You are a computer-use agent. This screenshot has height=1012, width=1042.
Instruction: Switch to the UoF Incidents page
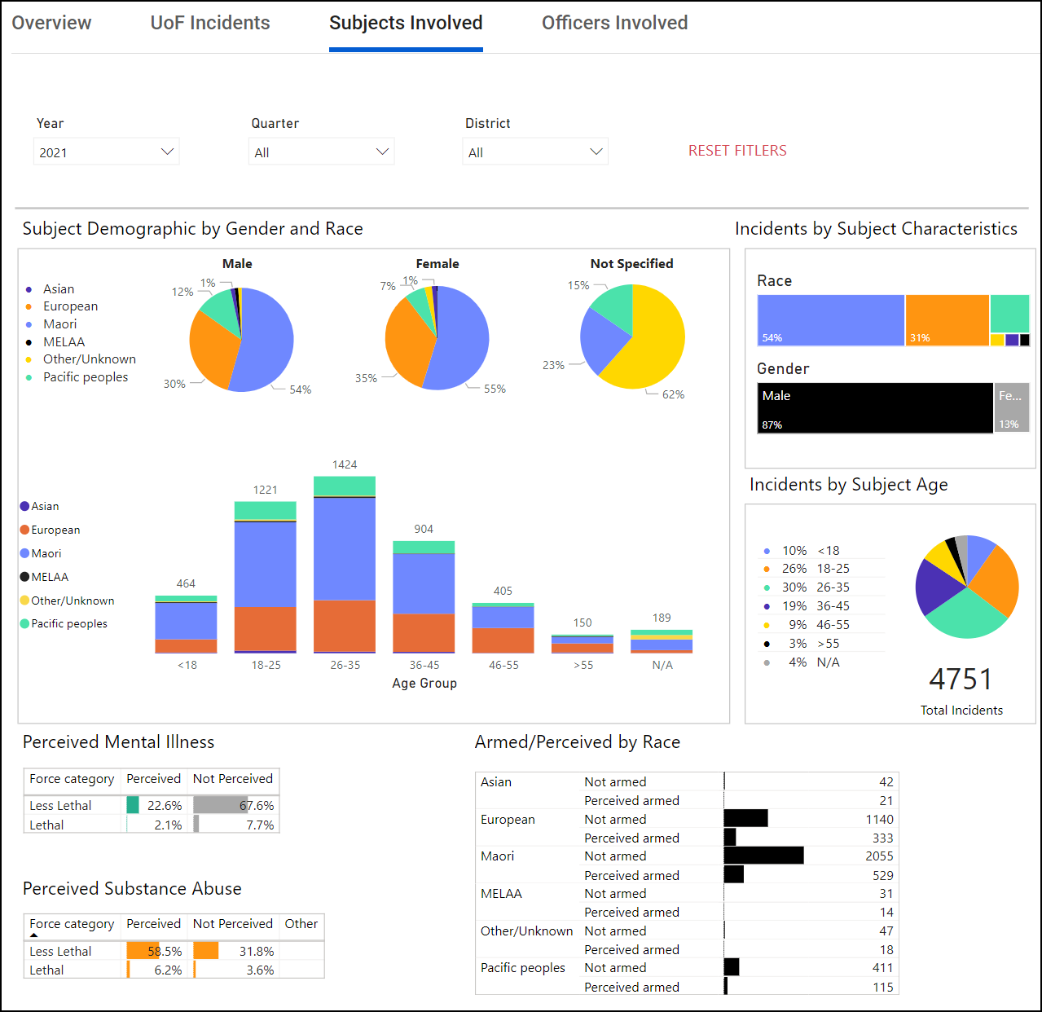pyautogui.click(x=209, y=23)
